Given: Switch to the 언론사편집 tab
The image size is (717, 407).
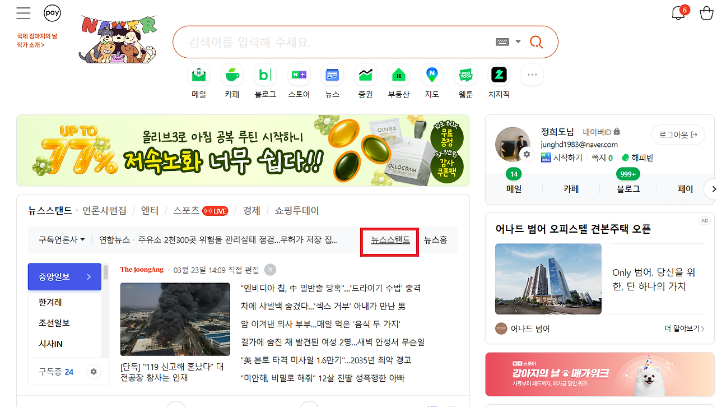Looking at the screenshot, I should [104, 210].
